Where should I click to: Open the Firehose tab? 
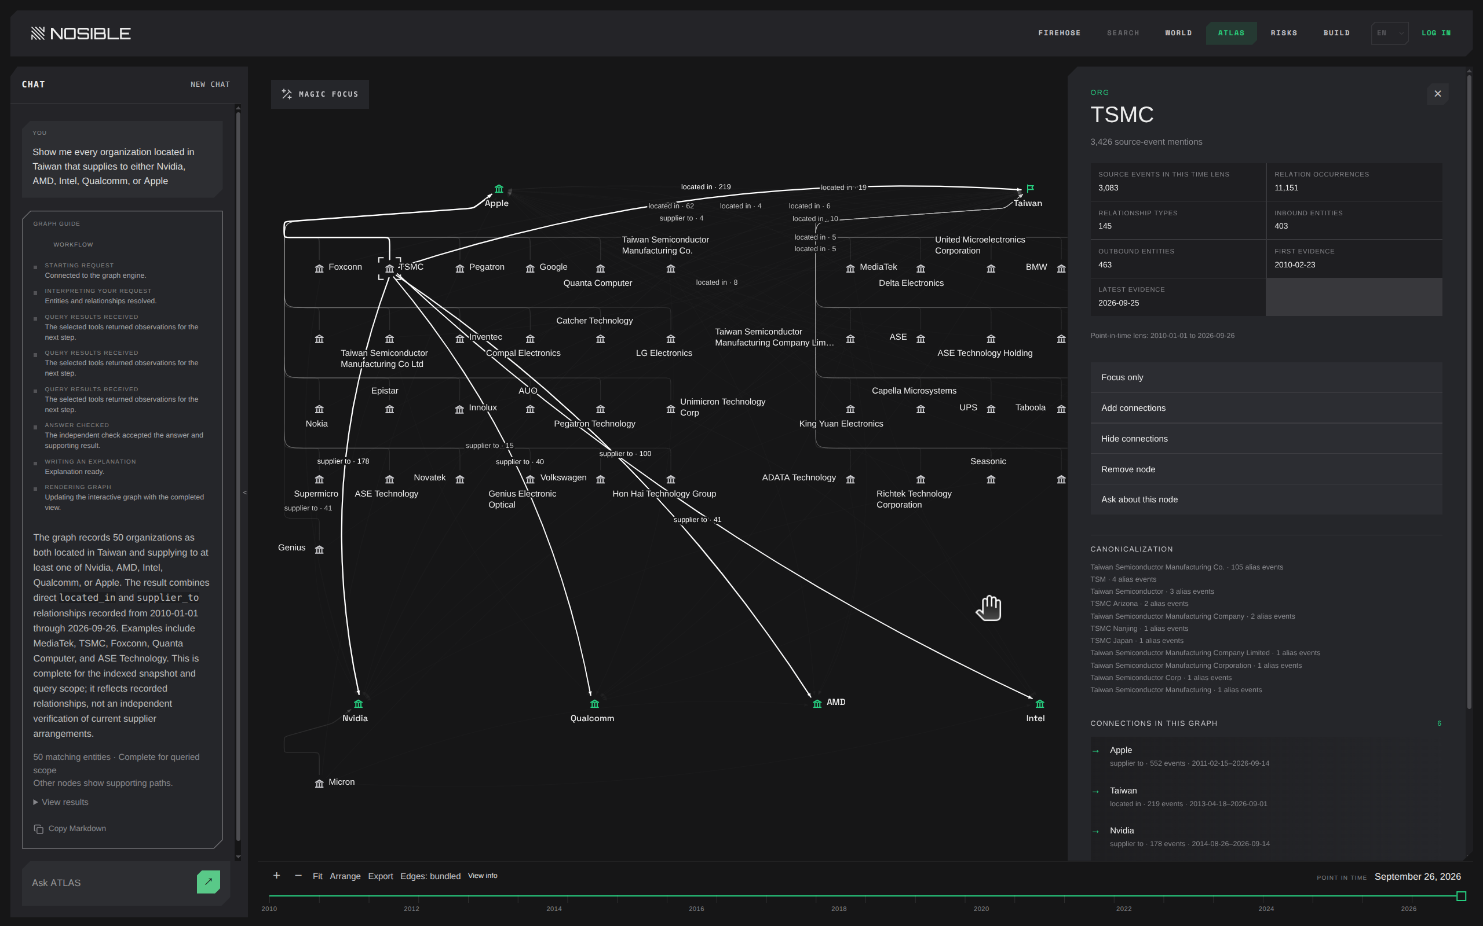pos(1059,33)
